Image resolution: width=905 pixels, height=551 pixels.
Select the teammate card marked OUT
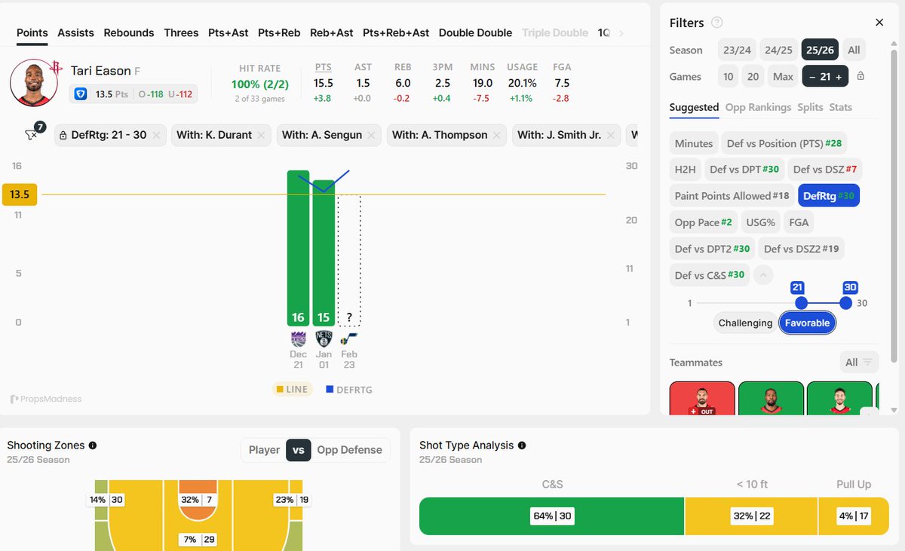click(702, 398)
